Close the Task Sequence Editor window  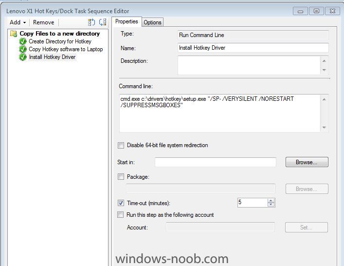coord(332,11)
